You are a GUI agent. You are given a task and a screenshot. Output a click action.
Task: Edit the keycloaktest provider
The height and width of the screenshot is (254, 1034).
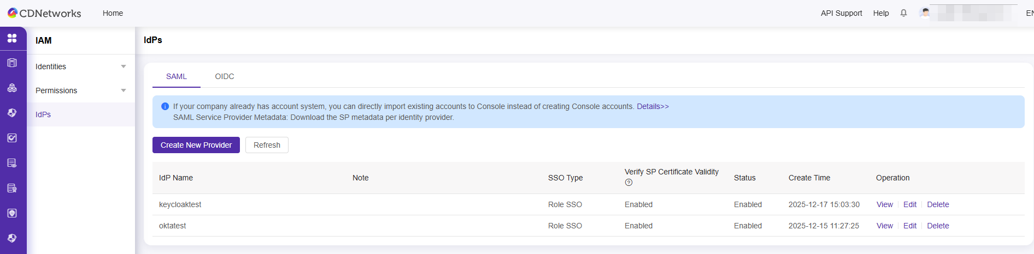[910, 204]
